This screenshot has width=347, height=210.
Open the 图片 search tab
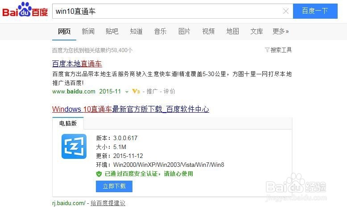pyautogui.click(x=184, y=31)
